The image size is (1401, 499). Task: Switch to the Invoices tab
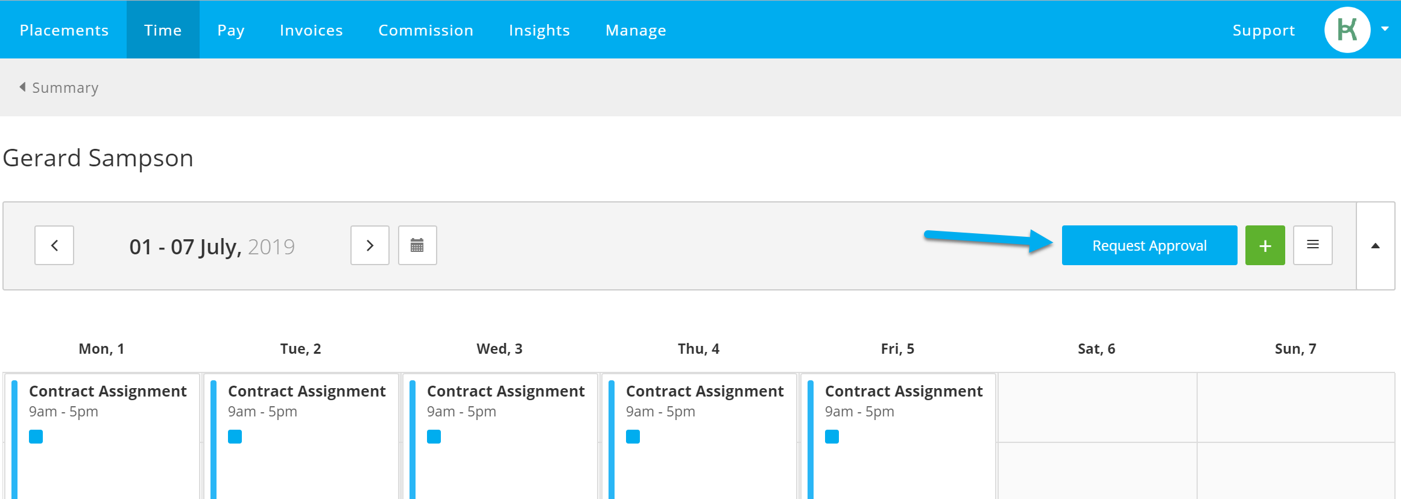(311, 30)
